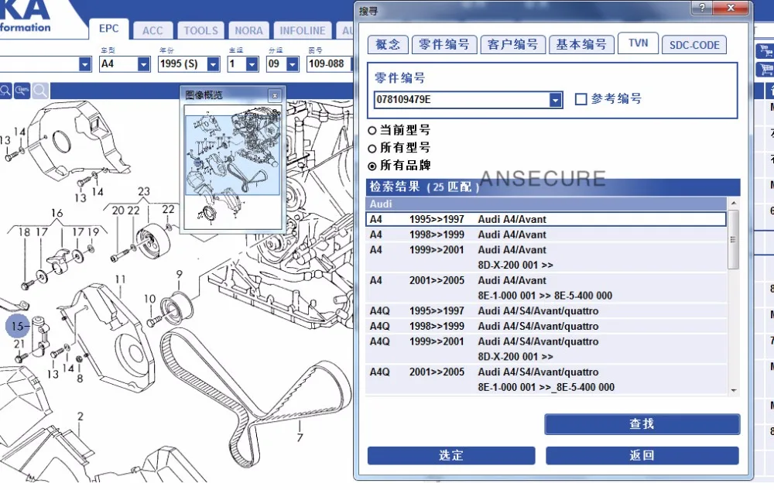Image resolution: width=774 pixels, height=490 pixels.
Task: Switch to the NORA tab
Action: click(x=248, y=31)
